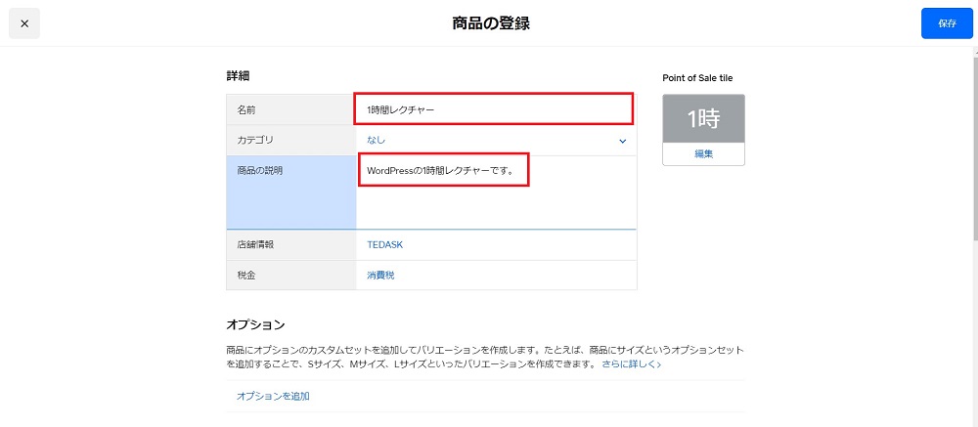Click the gray 1時 Point of Sale tile
The width and height of the screenshot is (978, 427).
(x=703, y=119)
